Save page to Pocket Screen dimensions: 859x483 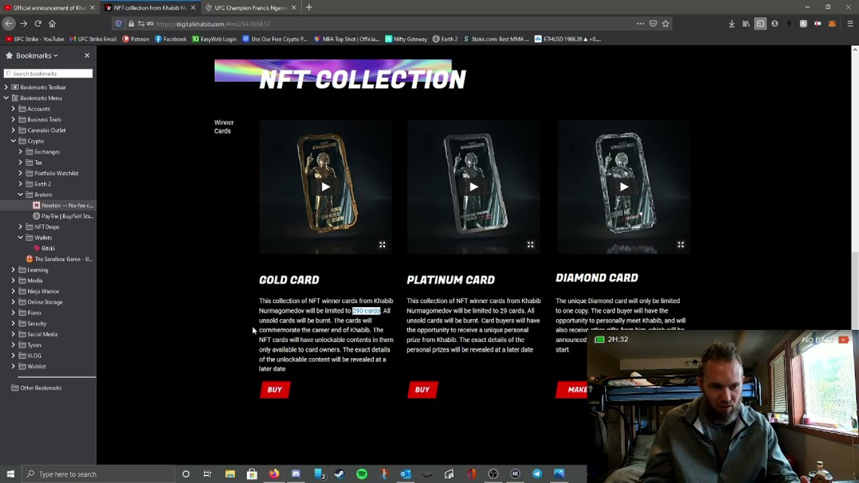tap(653, 23)
